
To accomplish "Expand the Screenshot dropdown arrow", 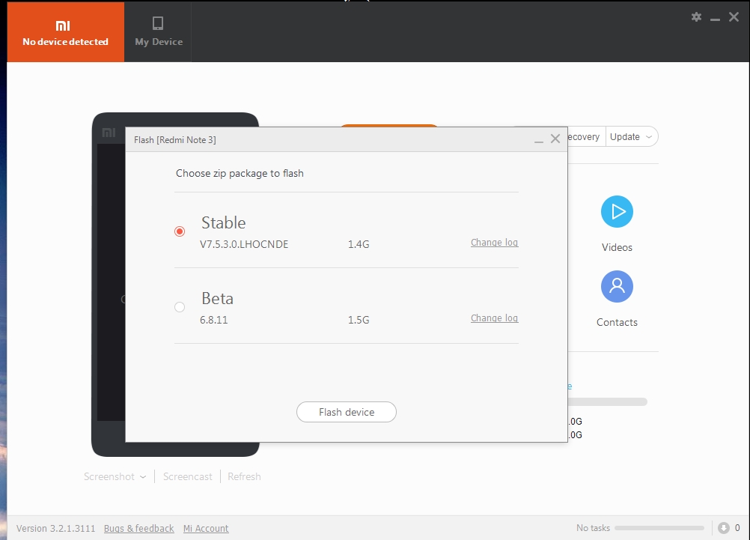I will coord(143,477).
